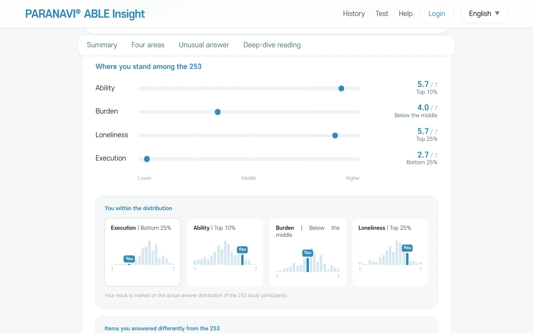Select the Deep-dive reading tab
Screen dimensions: 533x333
tap(272, 45)
